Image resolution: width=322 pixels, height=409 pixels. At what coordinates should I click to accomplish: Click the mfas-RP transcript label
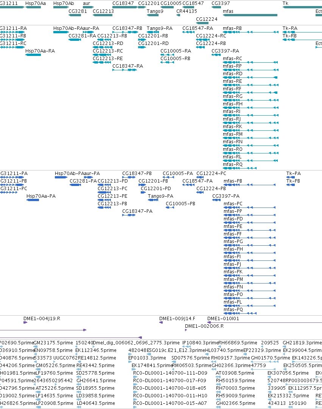(x=232, y=66)
